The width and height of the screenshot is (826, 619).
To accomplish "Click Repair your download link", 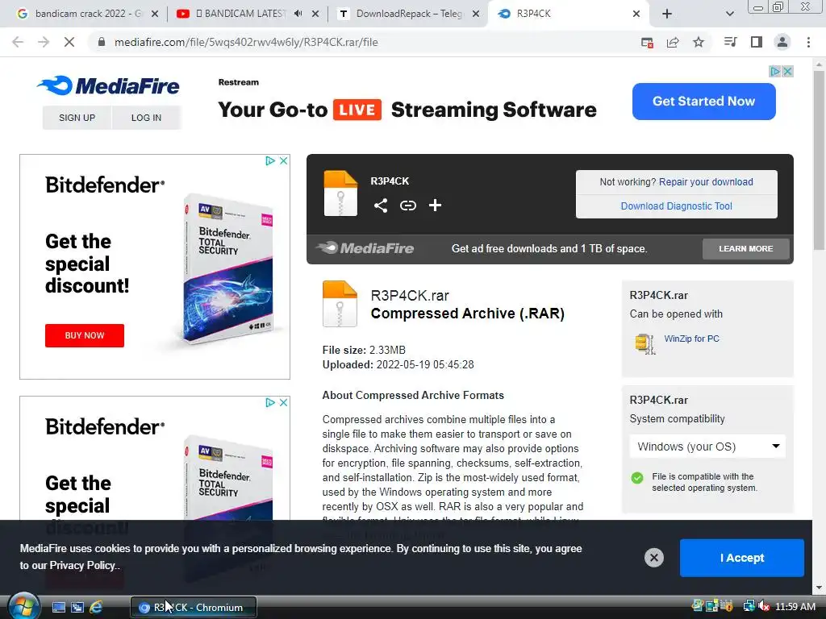I will [706, 181].
